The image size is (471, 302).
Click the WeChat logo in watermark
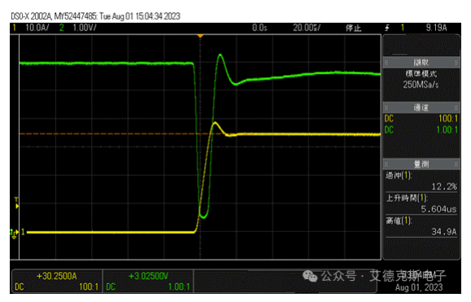pos(310,276)
